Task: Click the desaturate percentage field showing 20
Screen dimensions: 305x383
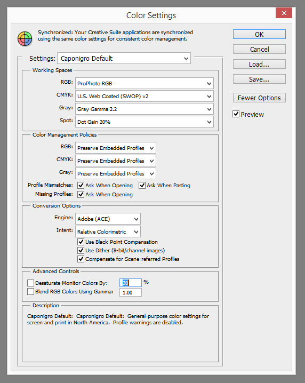Action: click(131, 283)
